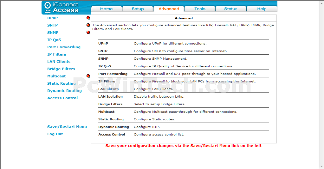
Task: Click the red save configuration reminder text
Action: (x=184, y=146)
